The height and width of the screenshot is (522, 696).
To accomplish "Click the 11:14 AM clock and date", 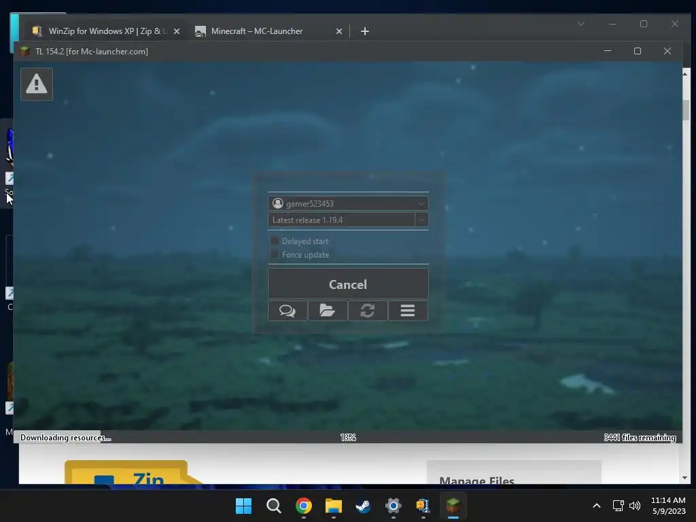I will pos(668,506).
